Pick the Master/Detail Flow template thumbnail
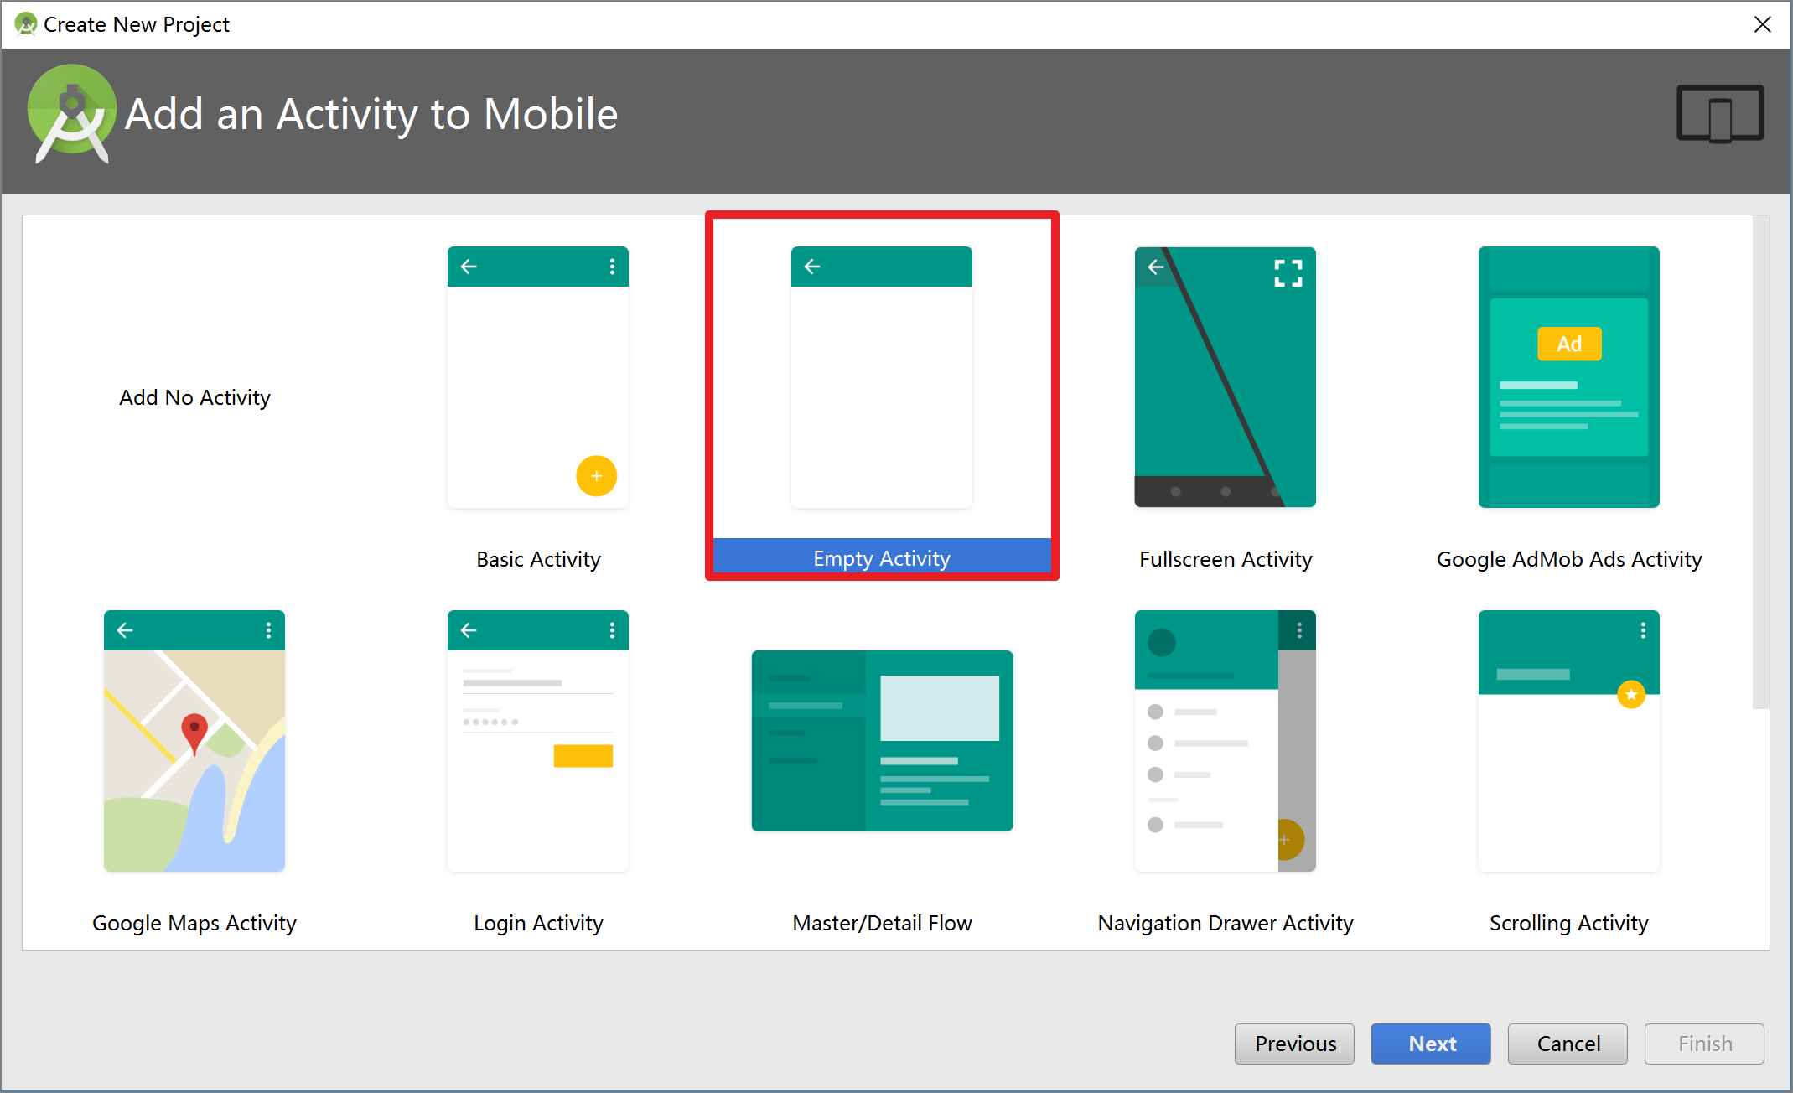 [882, 741]
